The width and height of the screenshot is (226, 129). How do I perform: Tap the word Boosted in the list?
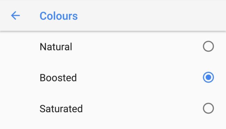pyautogui.click(x=58, y=78)
